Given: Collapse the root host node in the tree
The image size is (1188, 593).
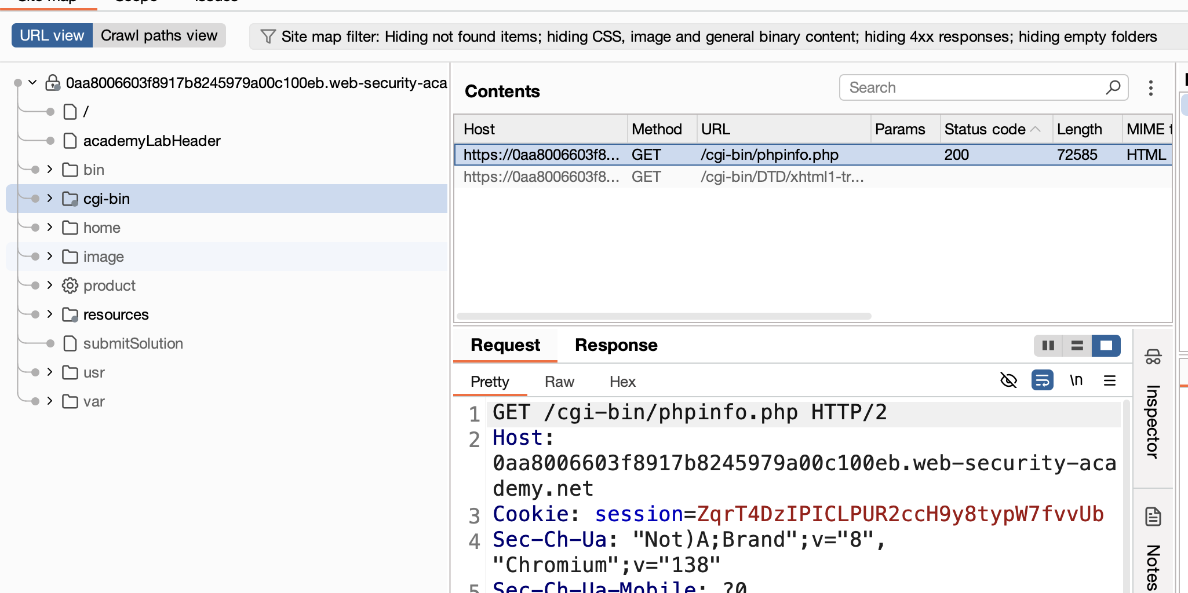Looking at the screenshot, I should 33,83.
